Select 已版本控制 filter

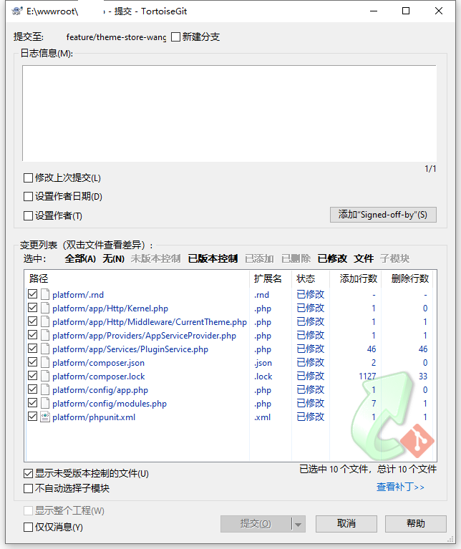click(213, 258)
